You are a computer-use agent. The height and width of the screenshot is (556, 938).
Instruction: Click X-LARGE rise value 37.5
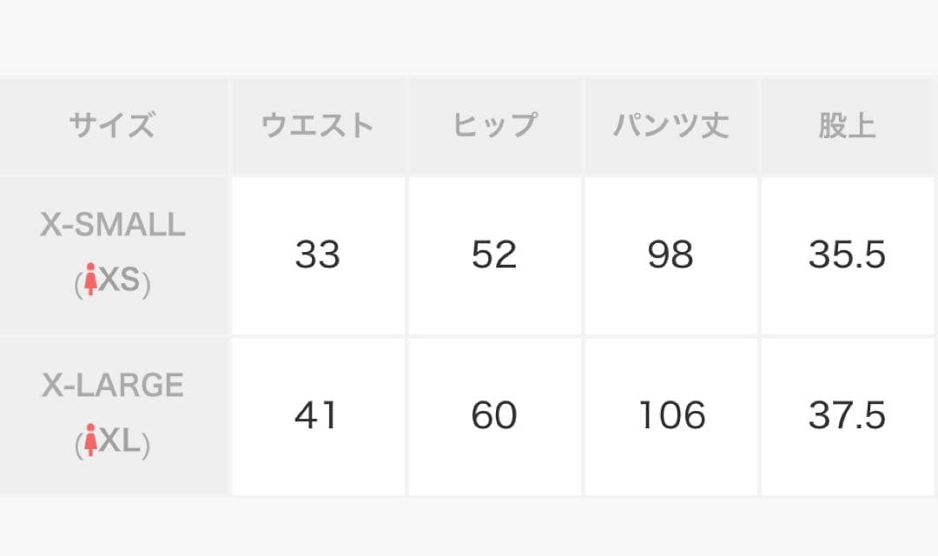(x=847, y=415)
